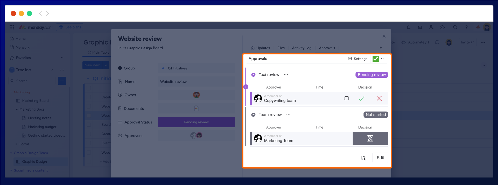Collapse the Team review step
The height and width of the screenshot is (185, 498).
253,115
